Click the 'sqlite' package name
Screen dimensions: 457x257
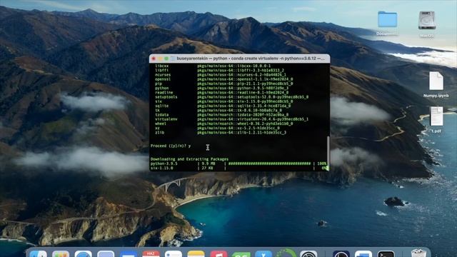[162, 106]
